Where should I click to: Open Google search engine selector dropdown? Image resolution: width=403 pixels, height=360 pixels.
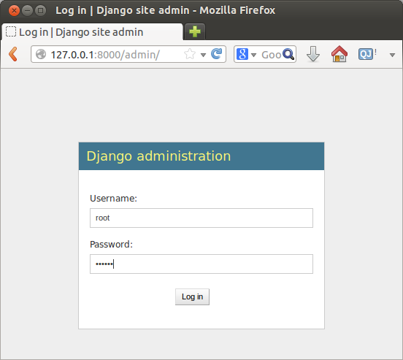246,54
